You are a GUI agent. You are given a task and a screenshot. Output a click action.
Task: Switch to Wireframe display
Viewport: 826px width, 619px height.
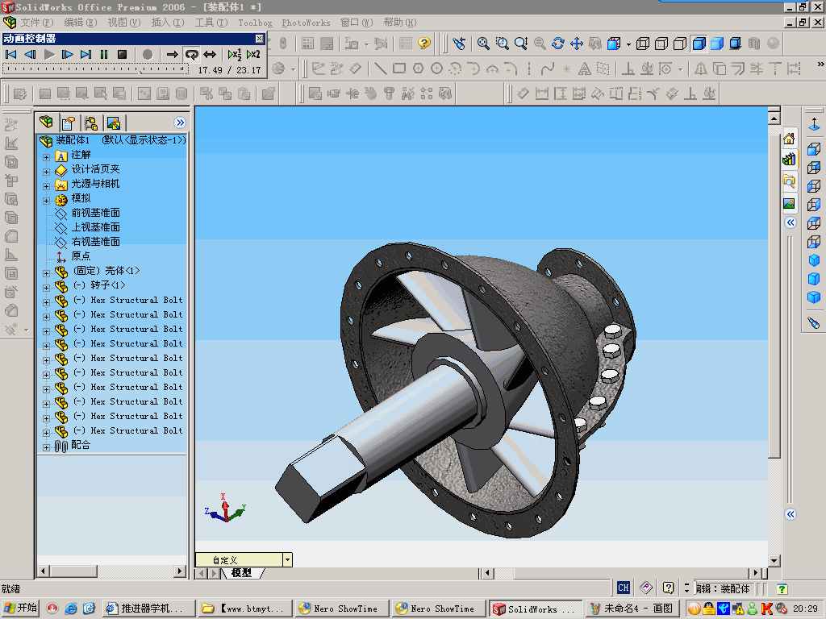click(643, 44)
